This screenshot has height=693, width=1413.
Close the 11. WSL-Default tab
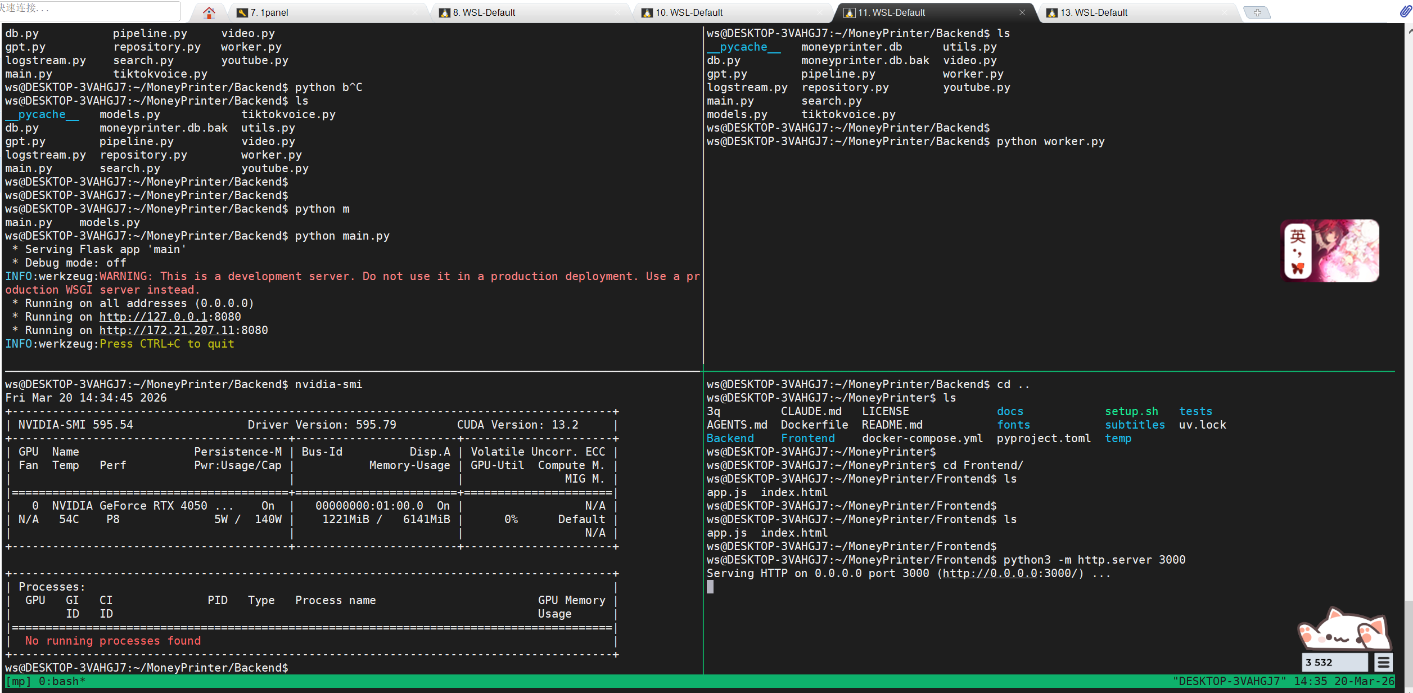[x=1022, y=12]
